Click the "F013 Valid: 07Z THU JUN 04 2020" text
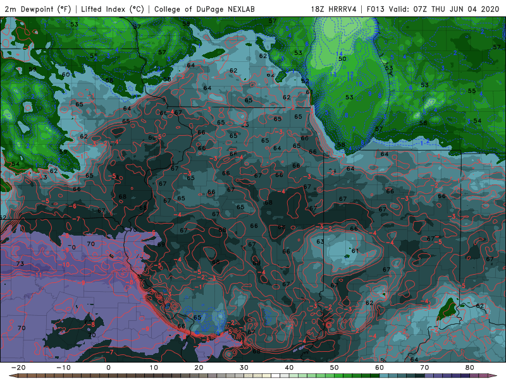This screenshot has height=379, width=506. coord(433,9)
